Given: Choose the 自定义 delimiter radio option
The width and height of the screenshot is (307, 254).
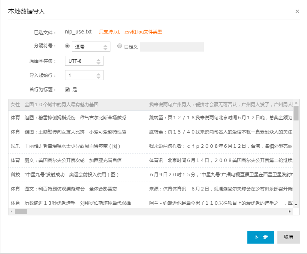Looking at the screenshot, I should 120,46.
